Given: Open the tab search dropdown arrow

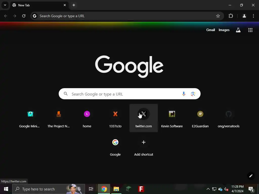Looking at the screenshot, I should 5,5.
